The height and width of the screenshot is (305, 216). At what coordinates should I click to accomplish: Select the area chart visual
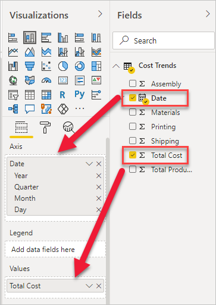(x=30, y=52)
